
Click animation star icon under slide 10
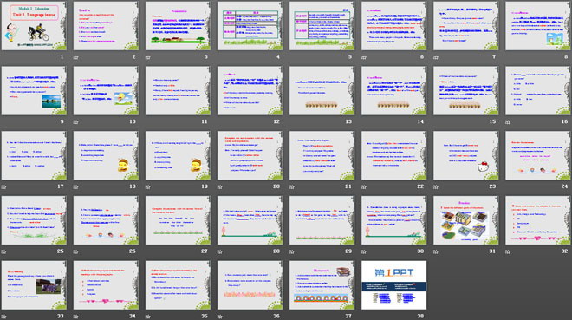(x=76, y=122)
